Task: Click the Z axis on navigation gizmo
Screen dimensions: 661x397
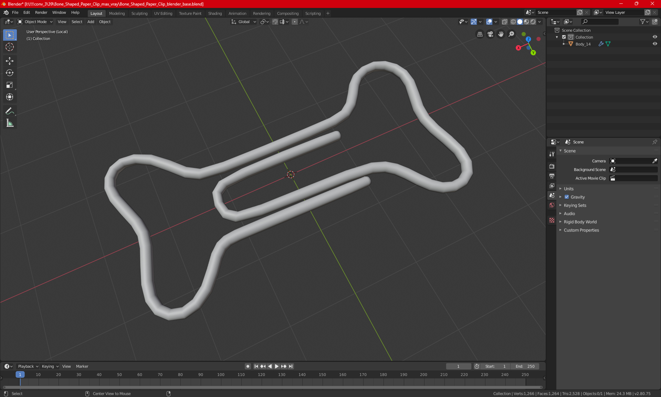Action: [528, 39]
